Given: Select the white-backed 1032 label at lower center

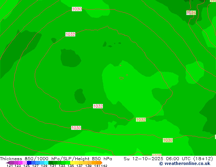Looking at the screenshot, I should click(x=98, y=106).
